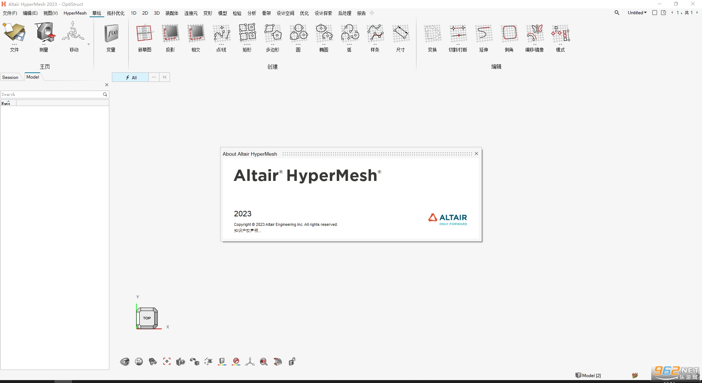
Task: Create a 新草图 (New Sketch)
Action: coord(144,33)
